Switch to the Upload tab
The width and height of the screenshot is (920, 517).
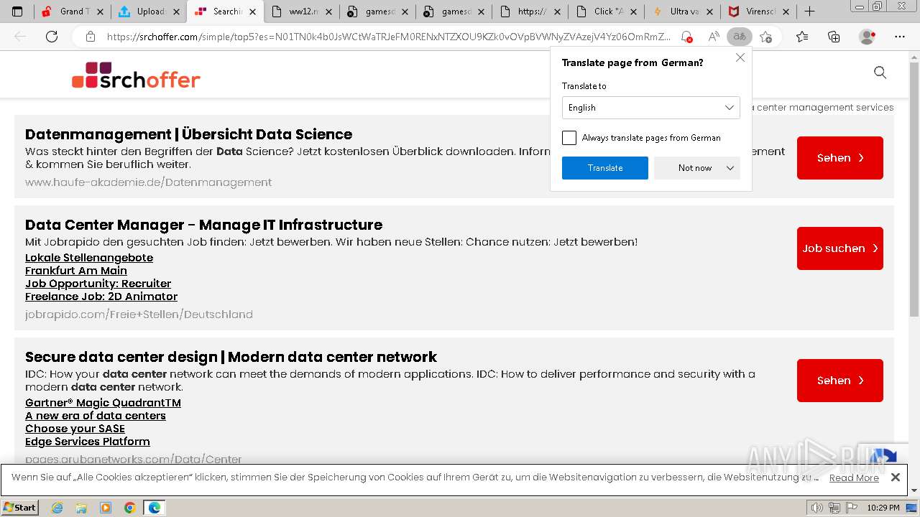coord(149,11)
